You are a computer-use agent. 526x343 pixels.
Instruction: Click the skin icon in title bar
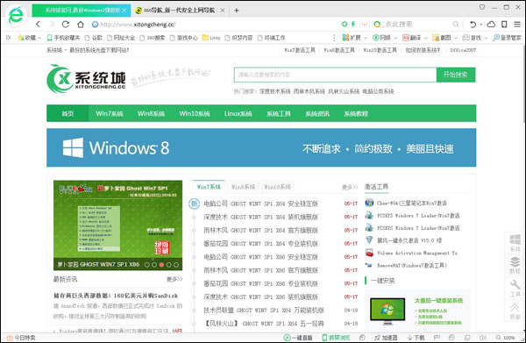[x=482, y=7]
